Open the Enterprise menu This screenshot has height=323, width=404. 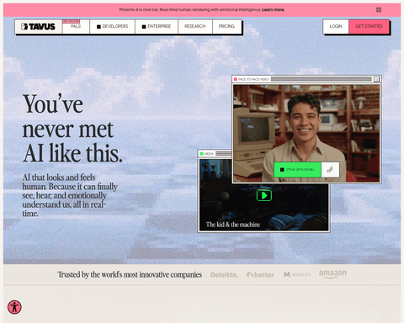[157, 26]
